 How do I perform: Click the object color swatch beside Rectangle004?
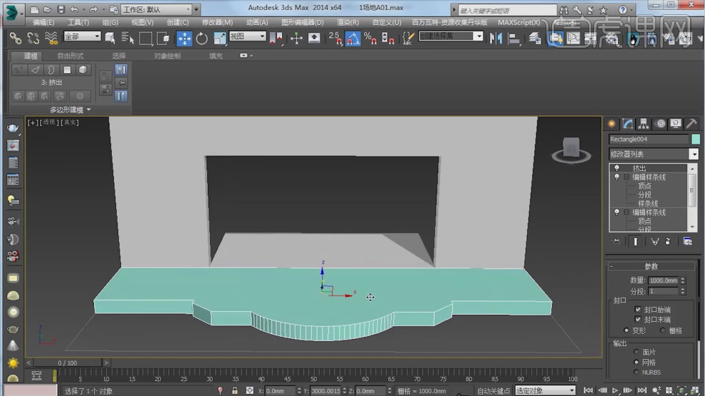coord(696,140)
